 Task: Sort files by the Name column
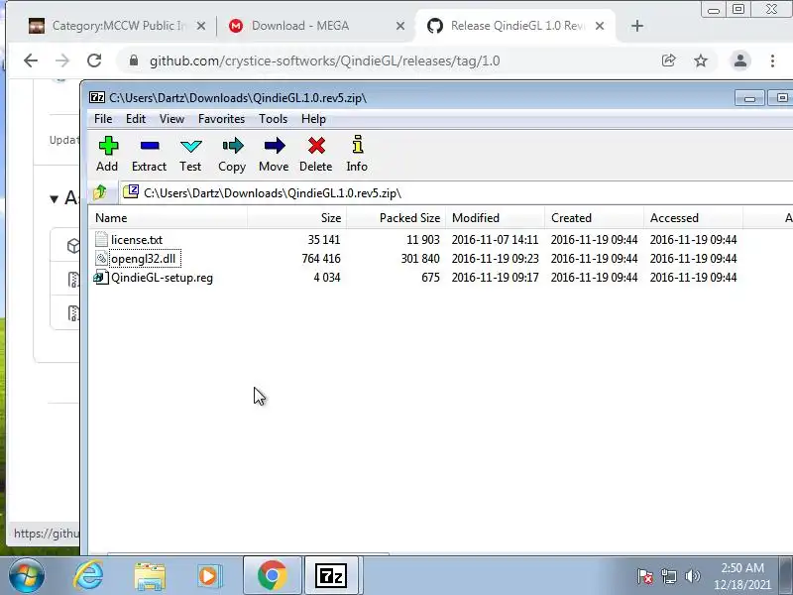168,217
